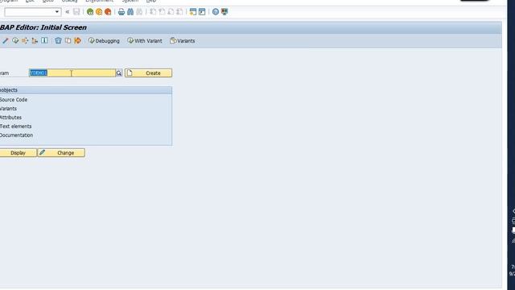This screenshot has width=515, height=290.
Task: Click into the Program name input field
Action: point(72,73)
